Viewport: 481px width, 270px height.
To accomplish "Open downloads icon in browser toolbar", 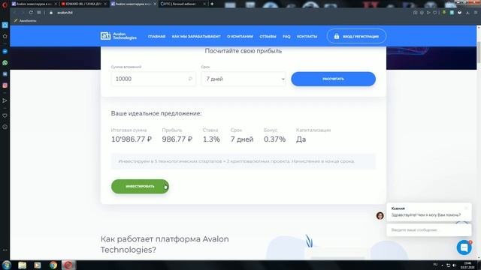I will (x=467, y=13).
